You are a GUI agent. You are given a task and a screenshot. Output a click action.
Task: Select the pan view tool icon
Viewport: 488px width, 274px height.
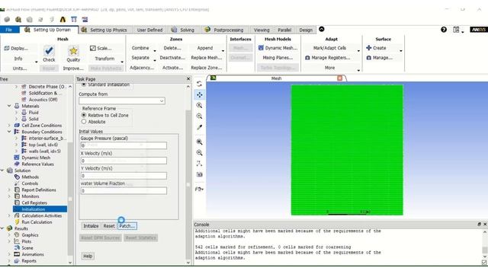[200, 94]
